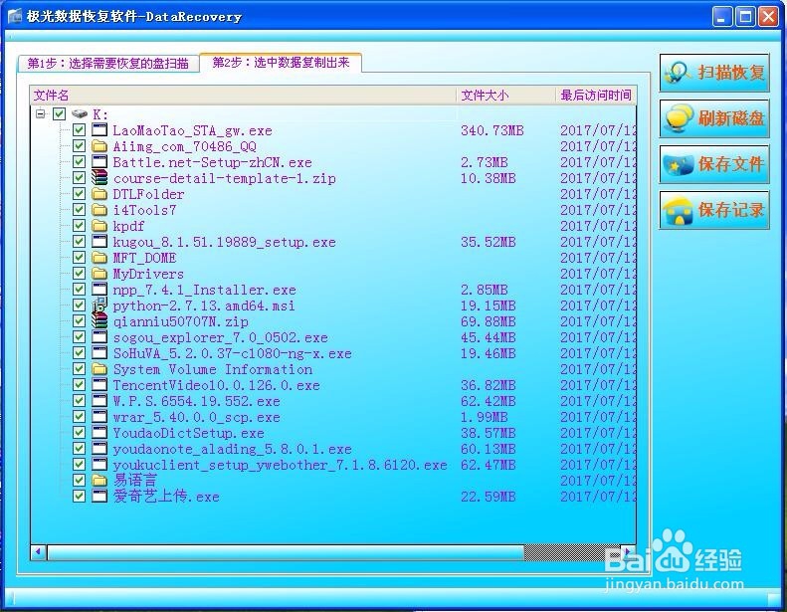Screen dimensions: 787x612
Task: Uncheck the K: drive checkbox
Action: pos(60,114)
